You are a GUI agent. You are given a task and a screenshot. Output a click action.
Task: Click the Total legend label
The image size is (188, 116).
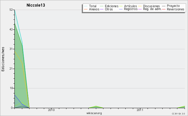pos(92,6)
